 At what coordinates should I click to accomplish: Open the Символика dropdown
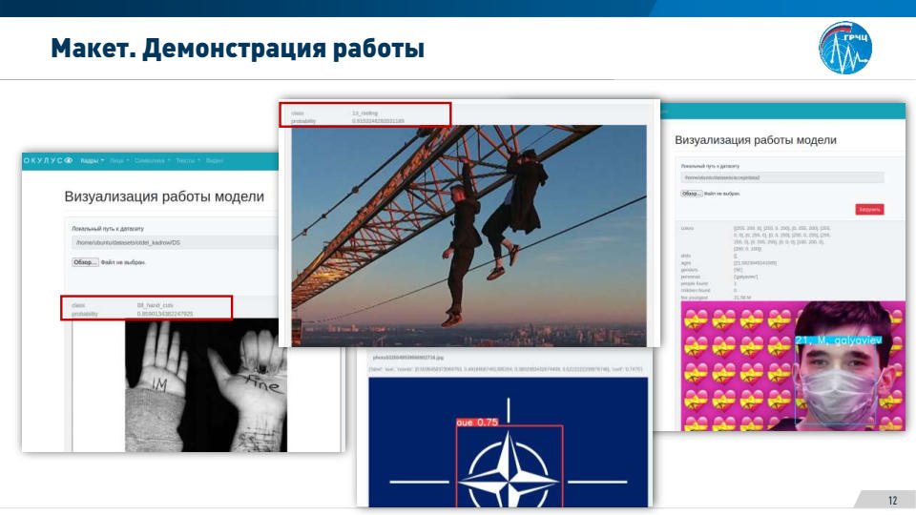pyautogui.click(x=152, y=160)
